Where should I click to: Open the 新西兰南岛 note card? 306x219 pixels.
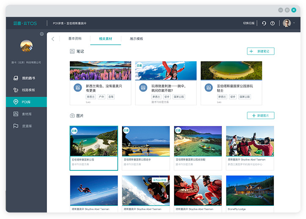point(100,83)
